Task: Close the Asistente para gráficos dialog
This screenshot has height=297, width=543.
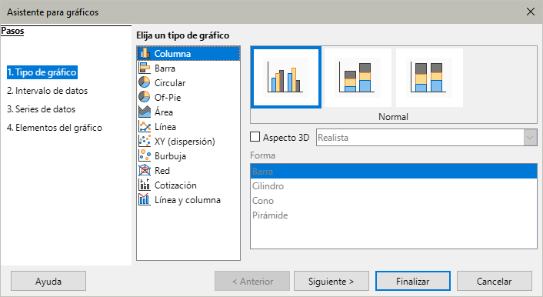Action: 530,12
